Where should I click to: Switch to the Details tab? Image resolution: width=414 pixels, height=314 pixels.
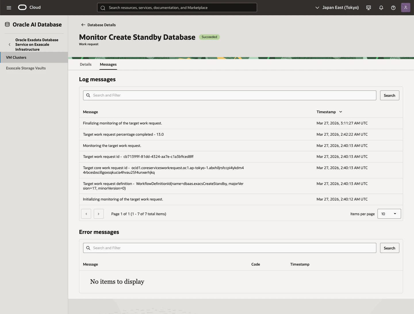pos(86,64)
